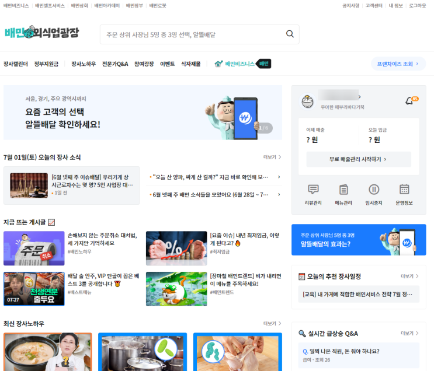Click the store profile avatar icon
Image resolution: width=434 pixels, height=371 pixels.
tap(307, 101)
